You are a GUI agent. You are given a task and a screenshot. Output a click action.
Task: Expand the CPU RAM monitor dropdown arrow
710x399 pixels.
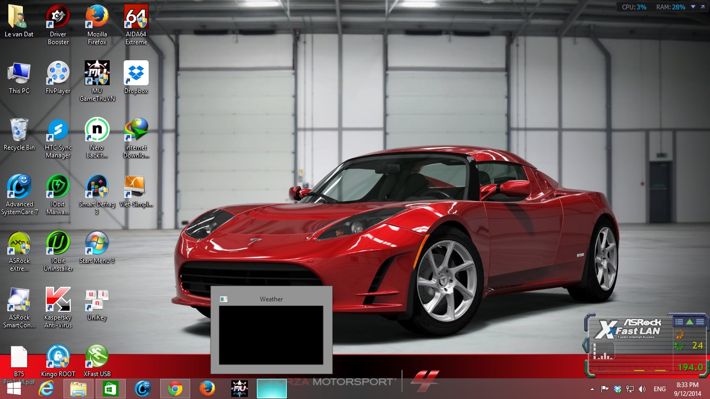[x=693, y=7]
